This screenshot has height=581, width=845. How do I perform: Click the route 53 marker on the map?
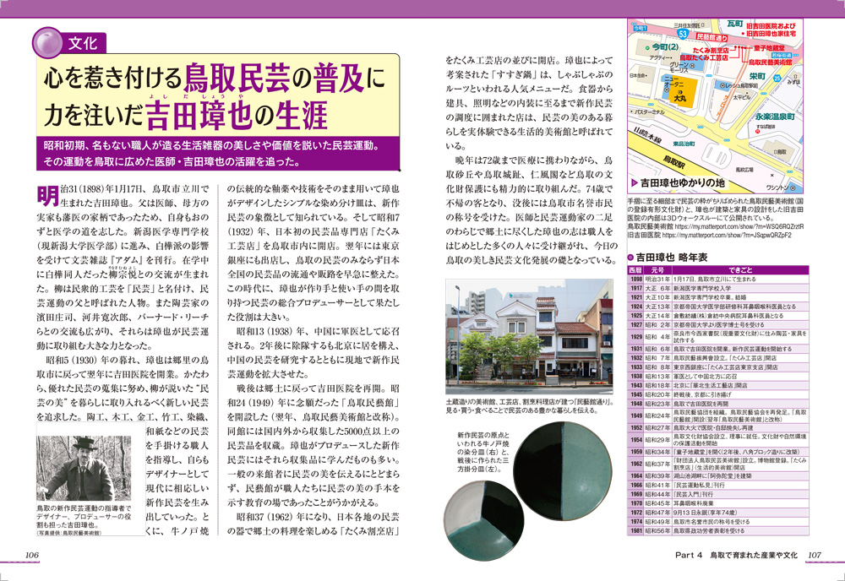pos(683,35)
